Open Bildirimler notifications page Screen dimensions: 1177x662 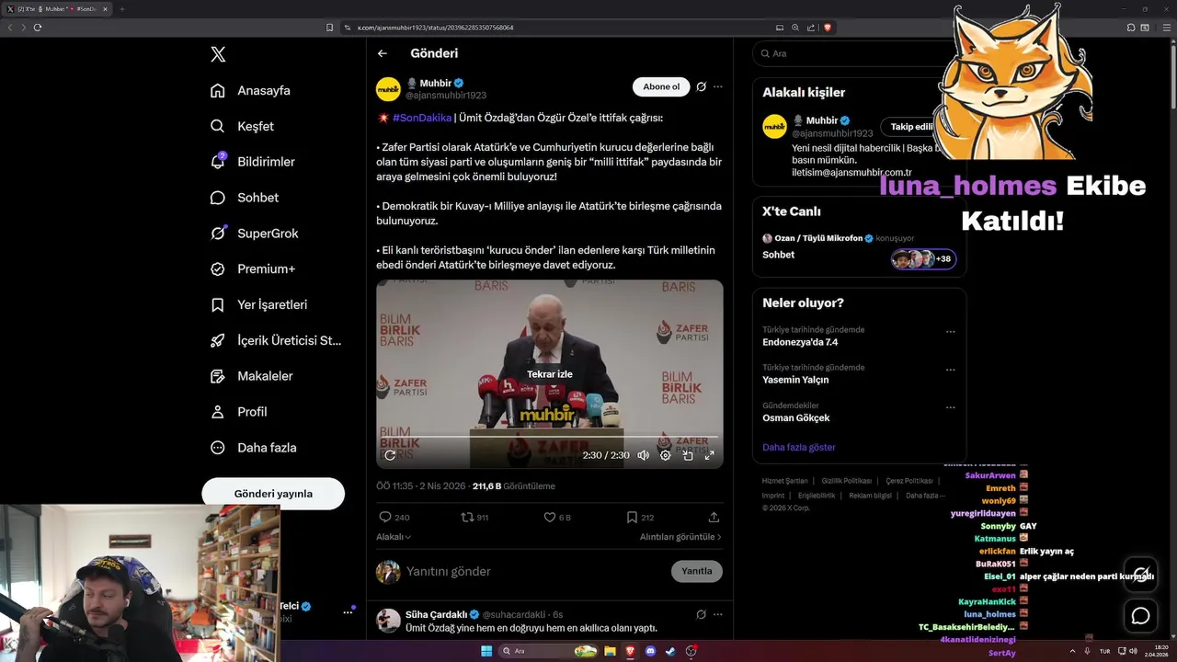[x=252, y=162]
